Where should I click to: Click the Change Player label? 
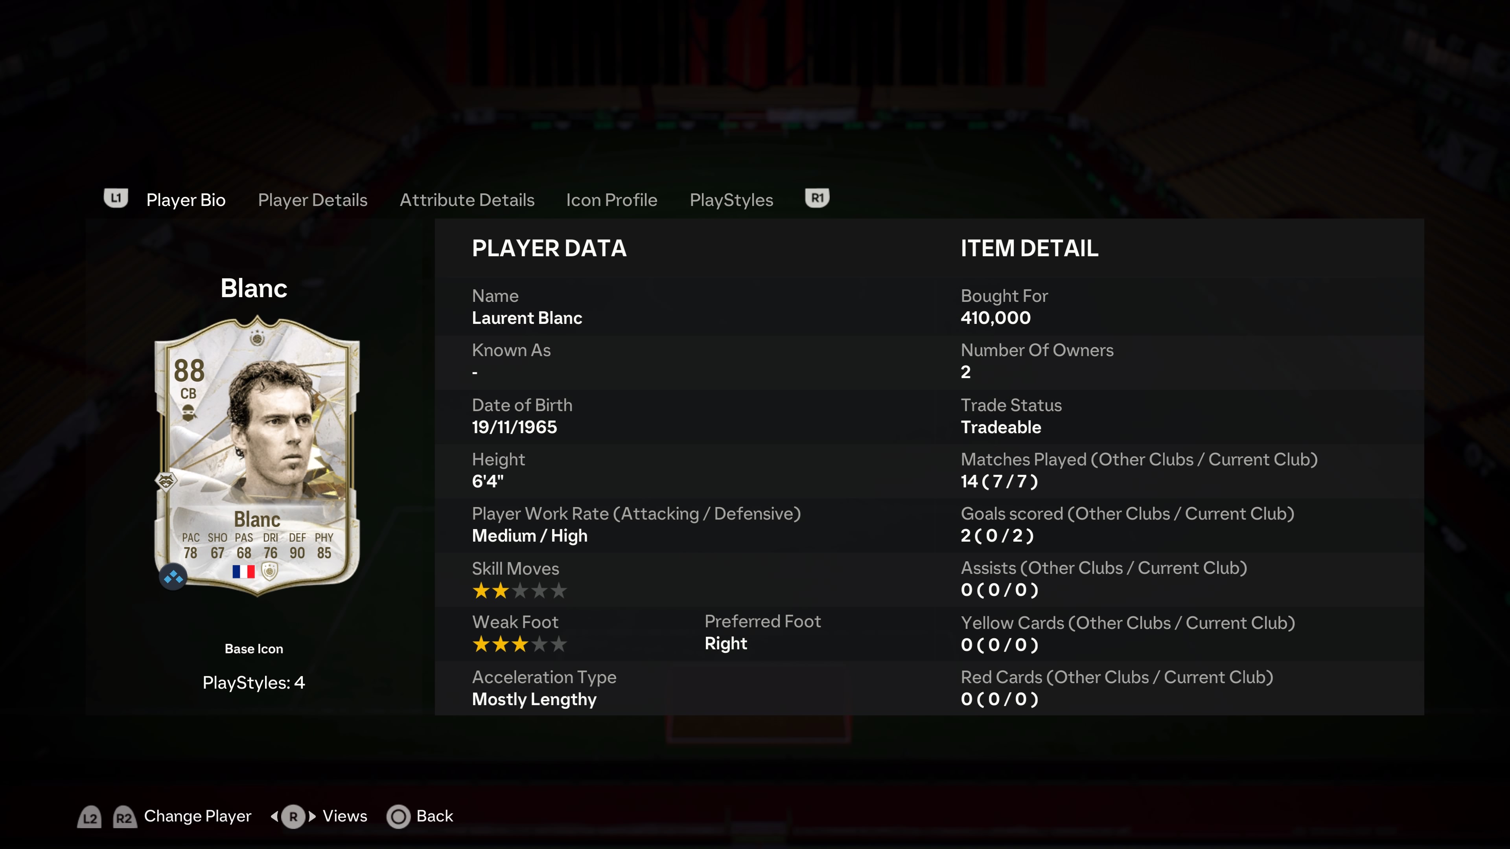point(197,816)
